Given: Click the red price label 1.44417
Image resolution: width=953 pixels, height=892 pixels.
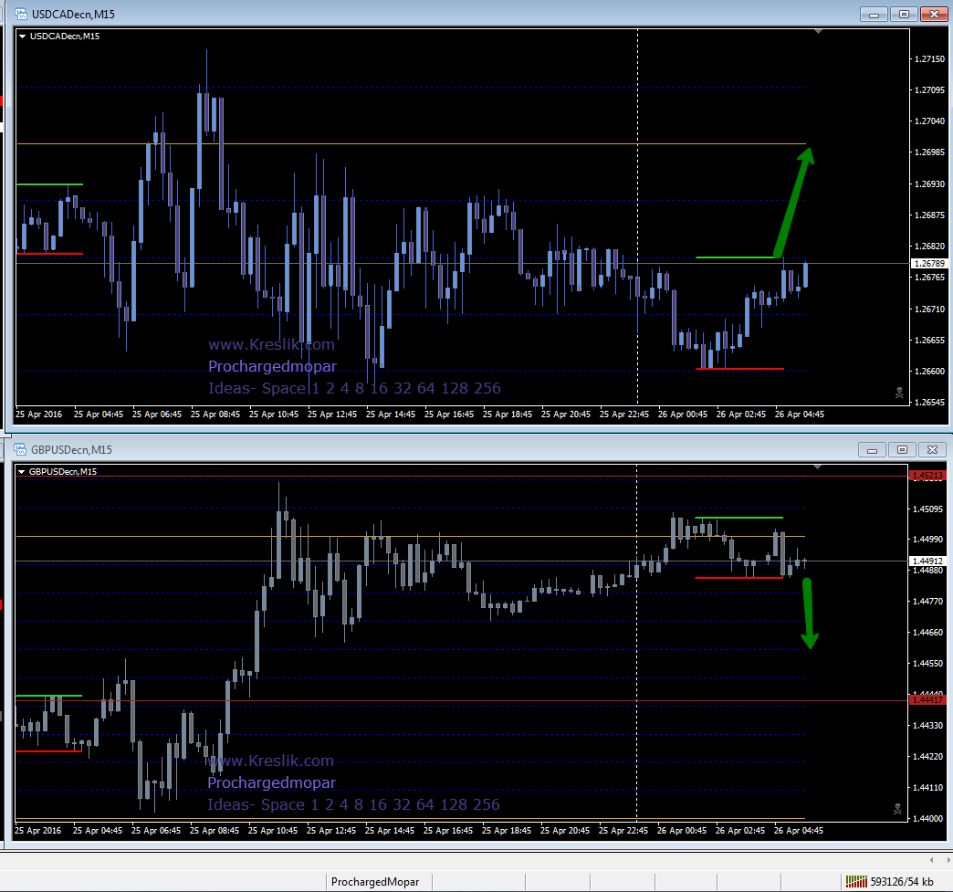Looking at the screenshot, I should (x=927, y=700).
